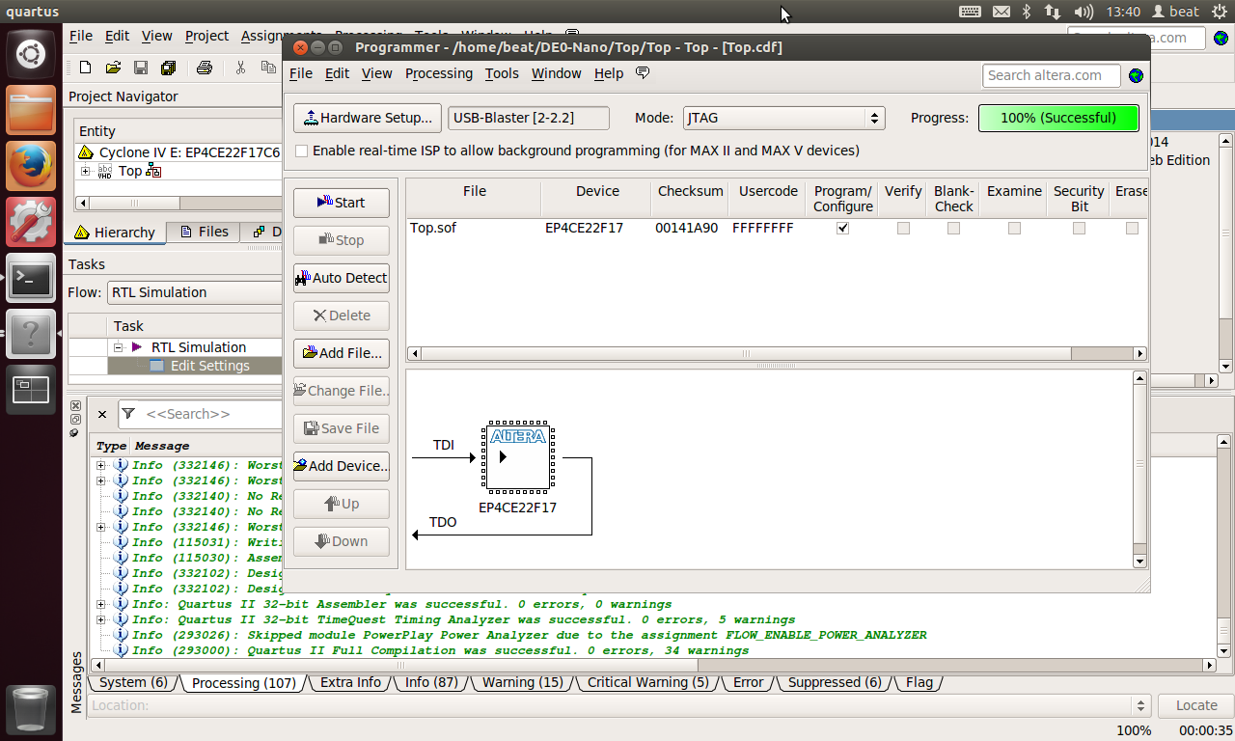Click the EP4CE22F17 chip icon in the JTAG chain
Viewport: 1235px width, 741px height.
click(x=517, y=456)
